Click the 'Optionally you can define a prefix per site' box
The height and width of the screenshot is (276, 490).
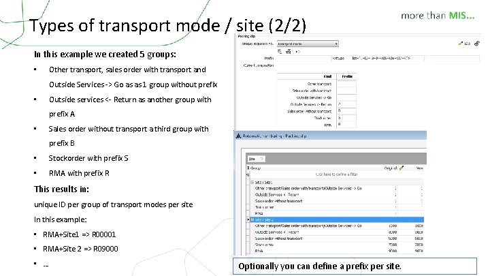(x=355, y=266)
